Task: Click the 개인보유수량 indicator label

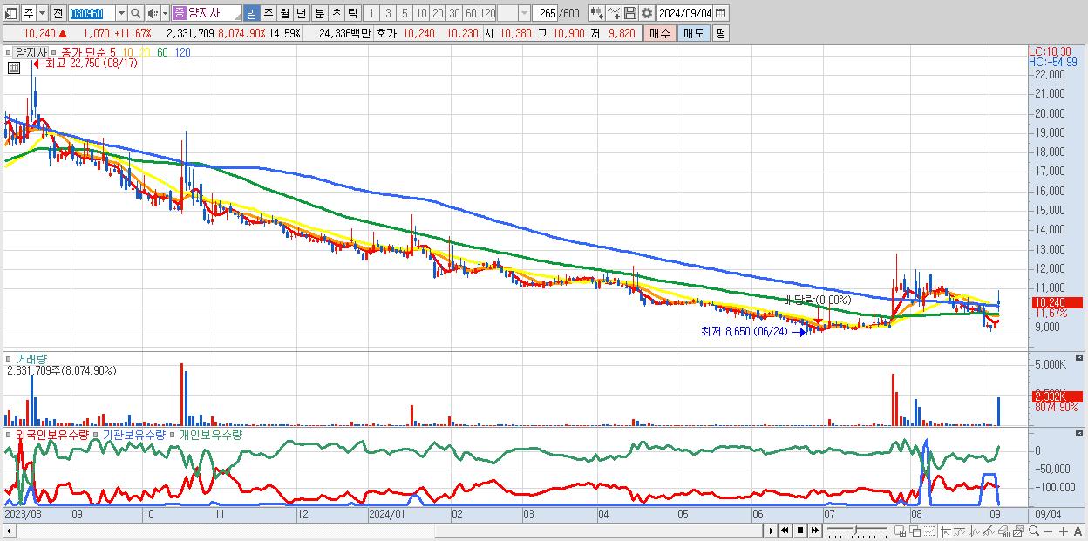Action: click(x=210, y=434)
